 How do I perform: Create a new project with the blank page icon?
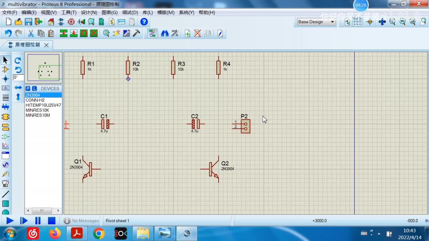coord(9,22)
